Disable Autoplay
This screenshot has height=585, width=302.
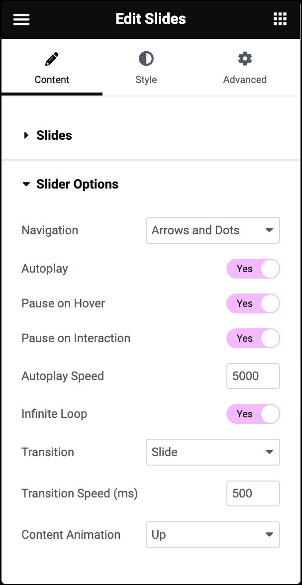(x=253, y=269)
